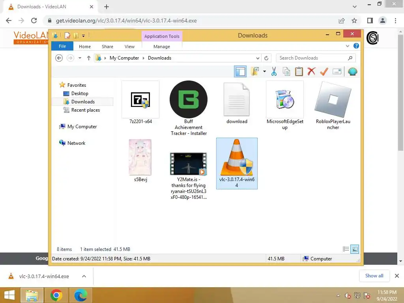Refresh the Downloads folder view
This screenshot has height=303, width=404.
coord(266,58)
